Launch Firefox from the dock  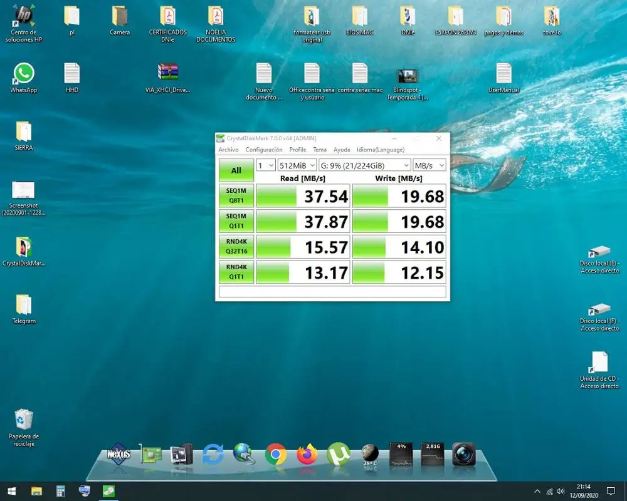tap(307, 455)
